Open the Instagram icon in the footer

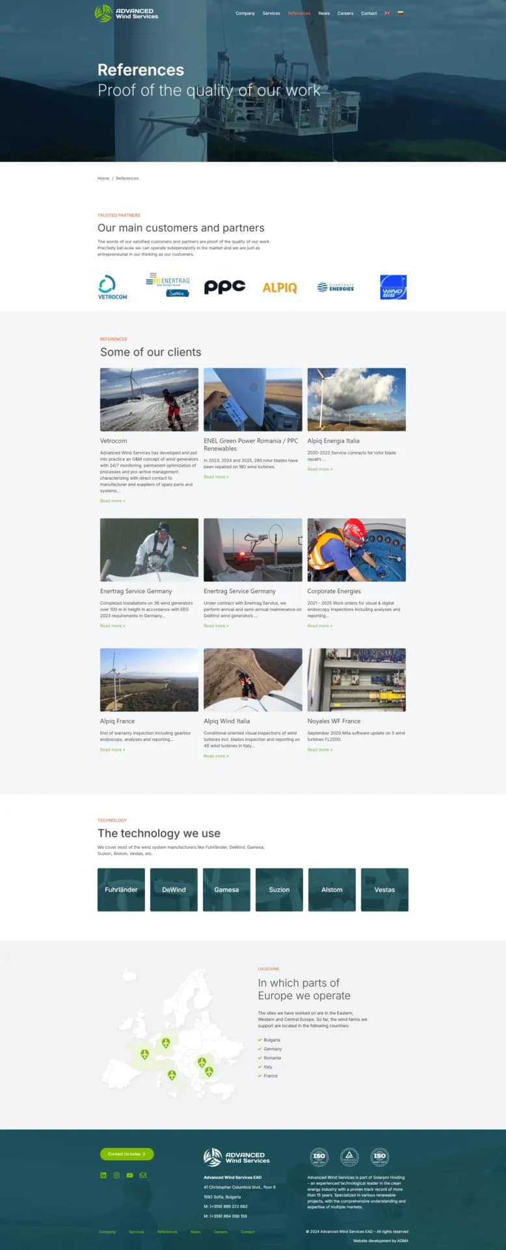[116, 1175]
